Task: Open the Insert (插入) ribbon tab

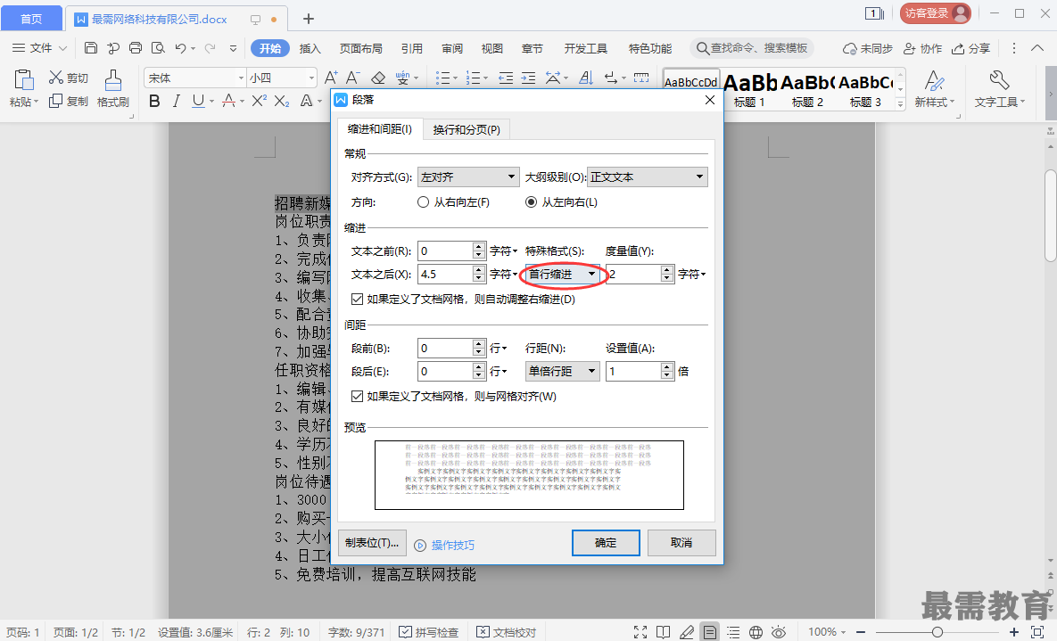Action: pos(310,48)
